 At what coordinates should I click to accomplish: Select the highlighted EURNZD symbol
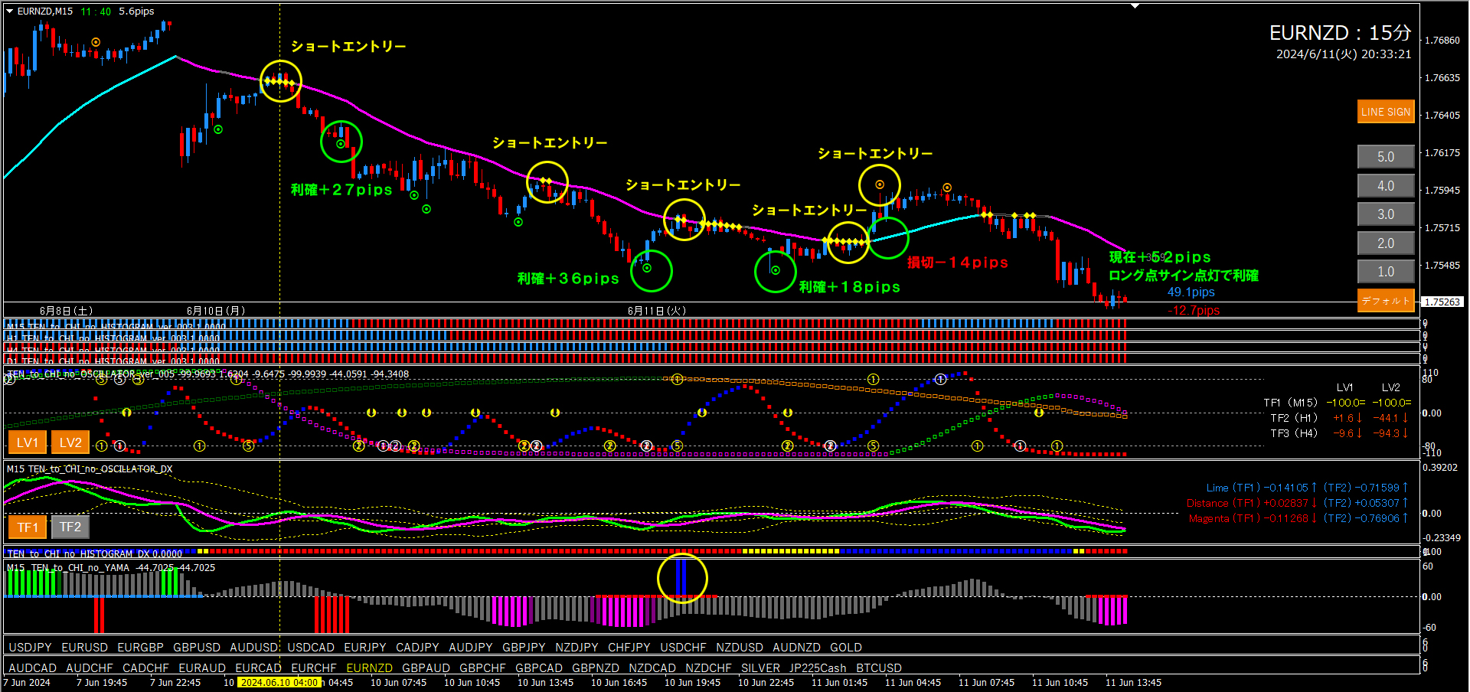coord(369,668)
